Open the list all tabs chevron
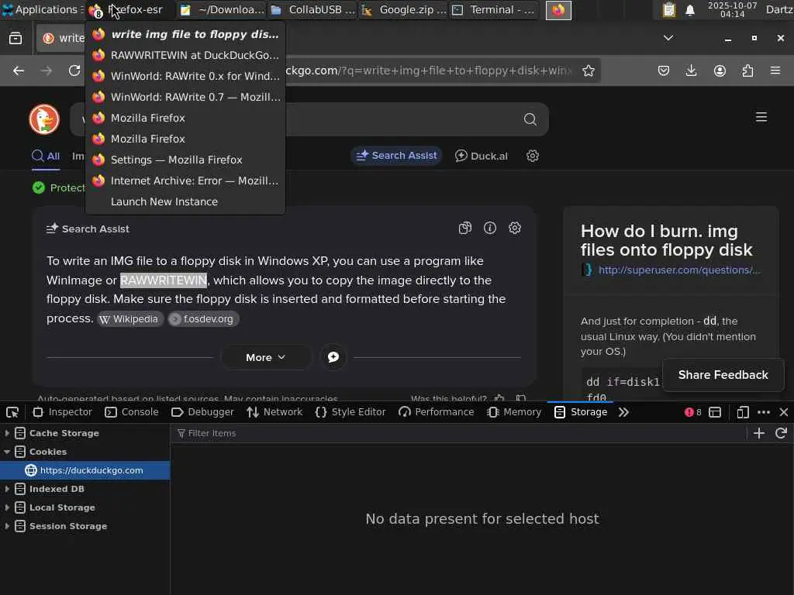Screen dimensions: 794x595 pos(668,38)
